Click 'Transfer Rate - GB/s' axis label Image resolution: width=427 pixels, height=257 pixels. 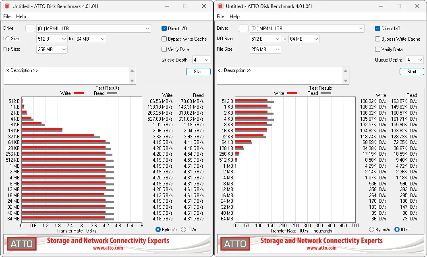pyautogui.click(x=77, y=231)
